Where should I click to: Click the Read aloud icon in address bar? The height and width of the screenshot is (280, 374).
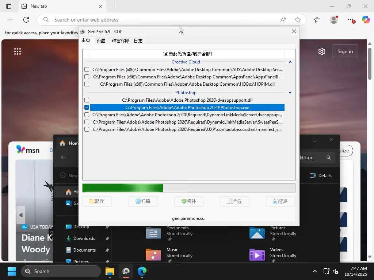[x=283, y=20]
